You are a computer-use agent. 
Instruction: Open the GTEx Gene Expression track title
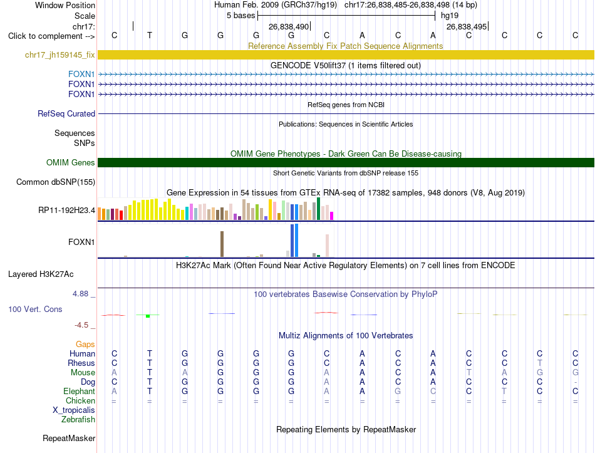point(345,192)
